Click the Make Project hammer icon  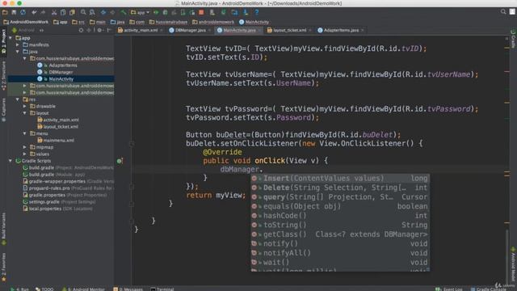click(x=124, y=12)
